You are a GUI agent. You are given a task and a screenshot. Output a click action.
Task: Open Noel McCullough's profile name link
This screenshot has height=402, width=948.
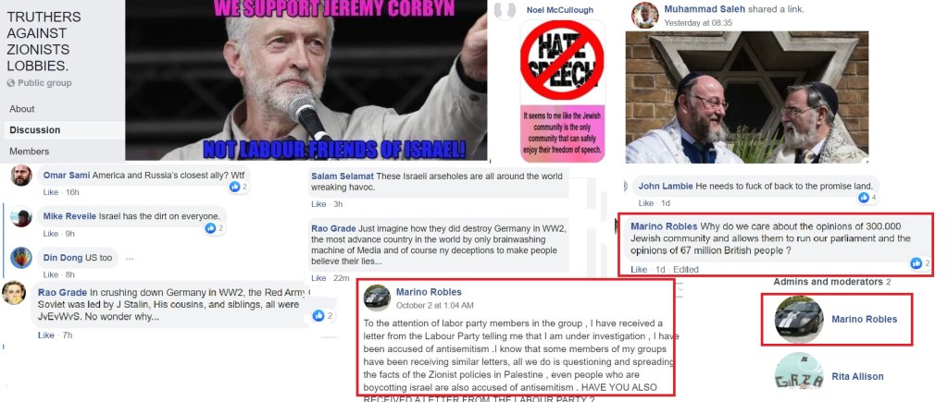pos(560,10)
